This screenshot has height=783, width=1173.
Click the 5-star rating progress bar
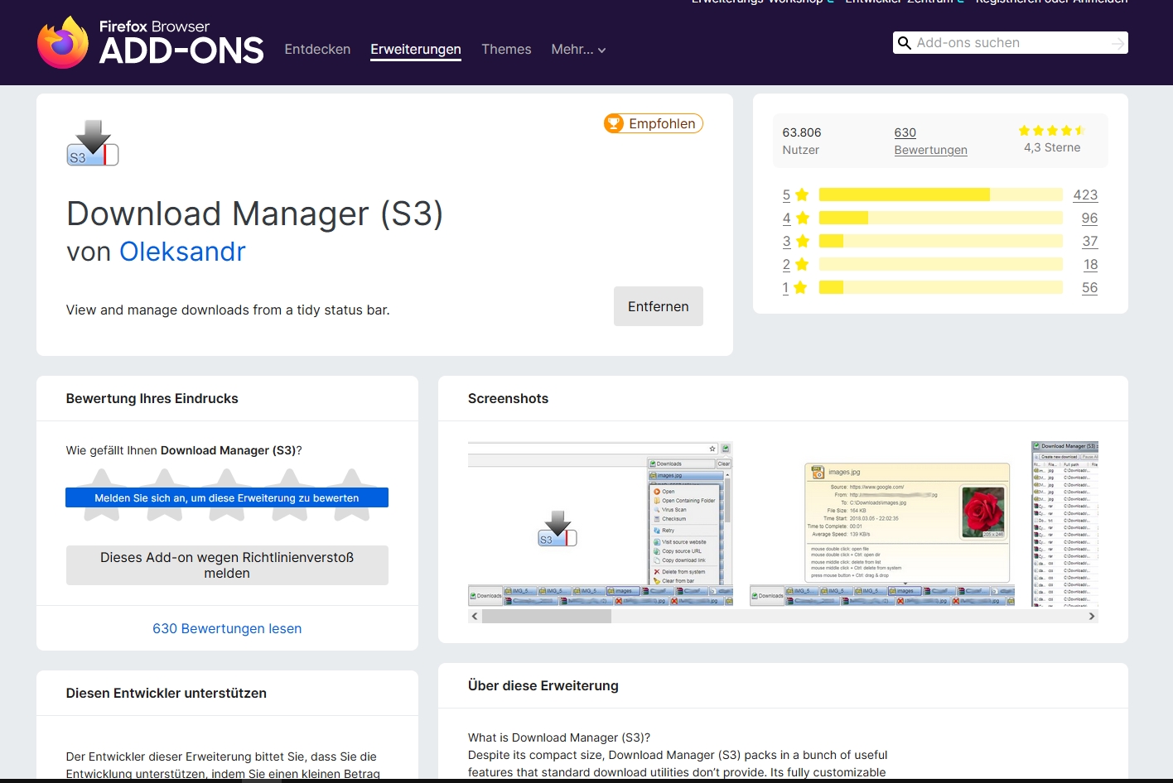pos(941,195)
